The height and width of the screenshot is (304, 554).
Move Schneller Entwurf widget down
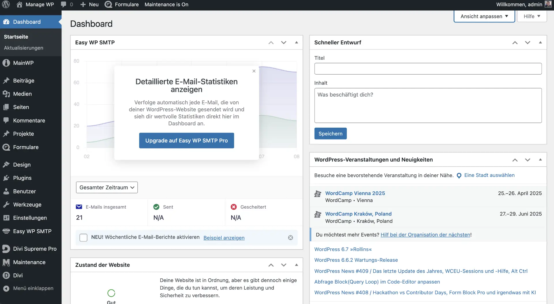pos(527,43)
